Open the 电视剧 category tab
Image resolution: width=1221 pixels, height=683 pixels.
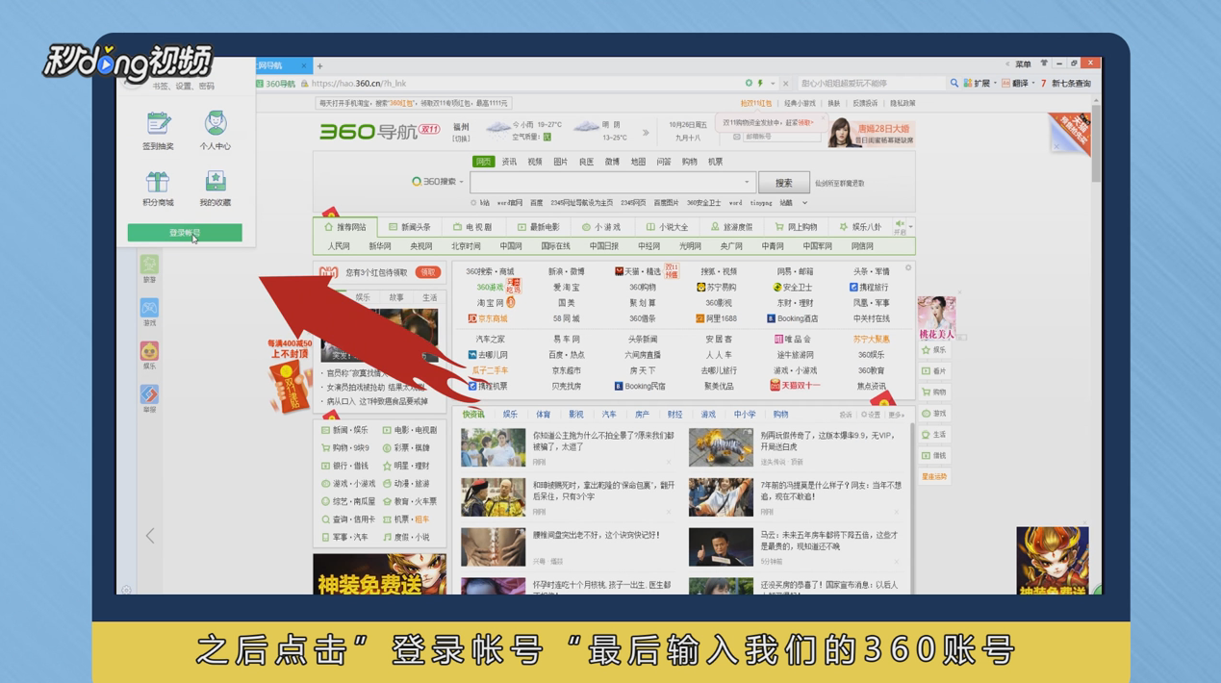coord(472,227)
